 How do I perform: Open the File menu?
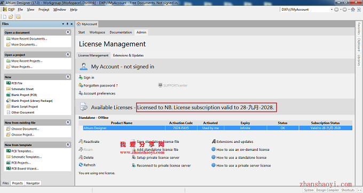pyautogui.click(x=20, y=10)
